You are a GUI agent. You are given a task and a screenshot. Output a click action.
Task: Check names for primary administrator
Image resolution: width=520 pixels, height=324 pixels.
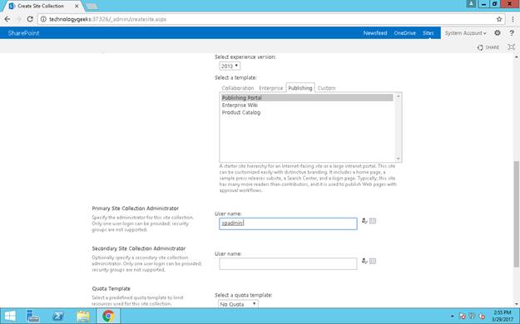364,221
